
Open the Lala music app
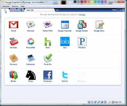[65, 41]
